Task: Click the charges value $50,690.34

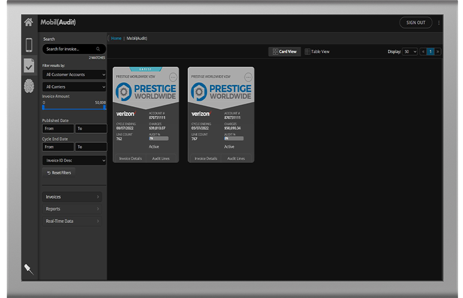Action: click(232, 128)
